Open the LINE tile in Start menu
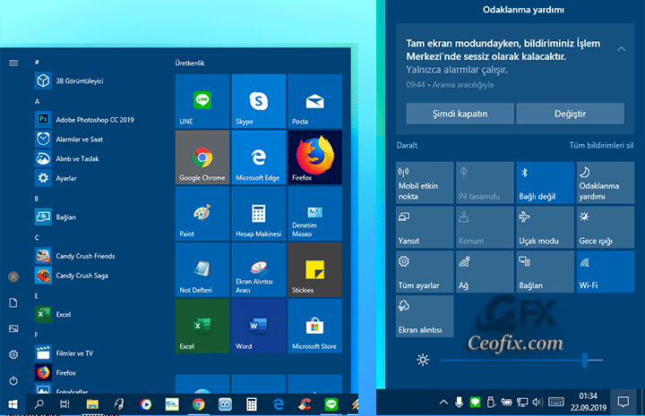The width and height of the screenshot is (645, 416). pyautogui.click(x=202, y=101)
